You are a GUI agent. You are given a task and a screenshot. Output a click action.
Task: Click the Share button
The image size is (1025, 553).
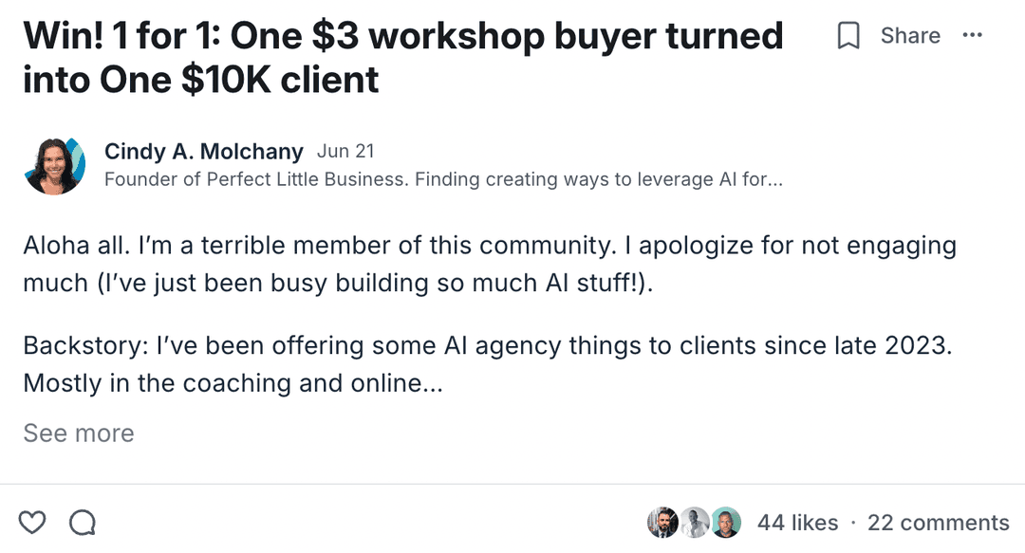tap(909, 36)
